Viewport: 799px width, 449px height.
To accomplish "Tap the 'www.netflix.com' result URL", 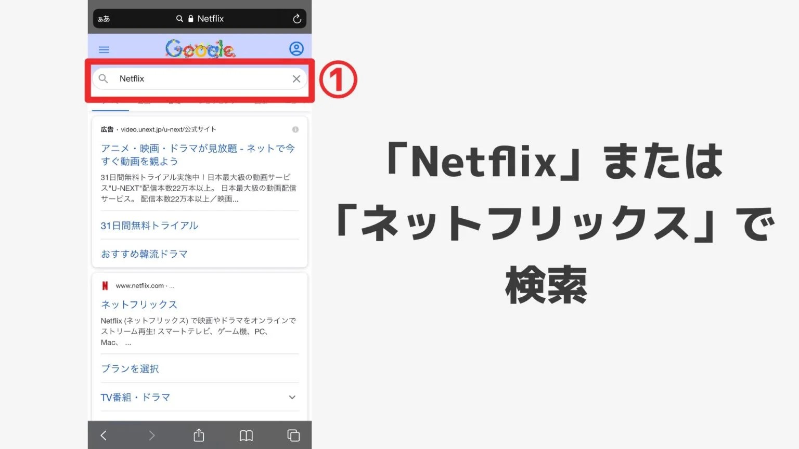I will pos(140,286).
